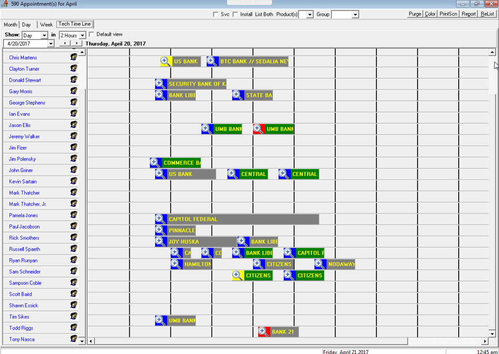Open the Product(s) dropdown
The image size is (499, 354).
(x=309, y=15)
